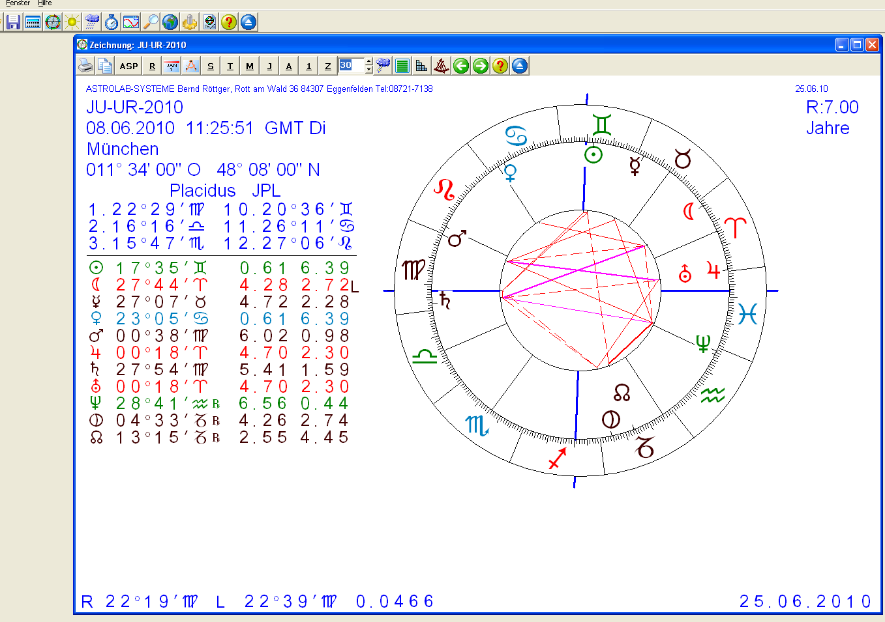Click the Venus position row 23°05'
This screenshot has height=622, width=885.
[x=219, y=318]
